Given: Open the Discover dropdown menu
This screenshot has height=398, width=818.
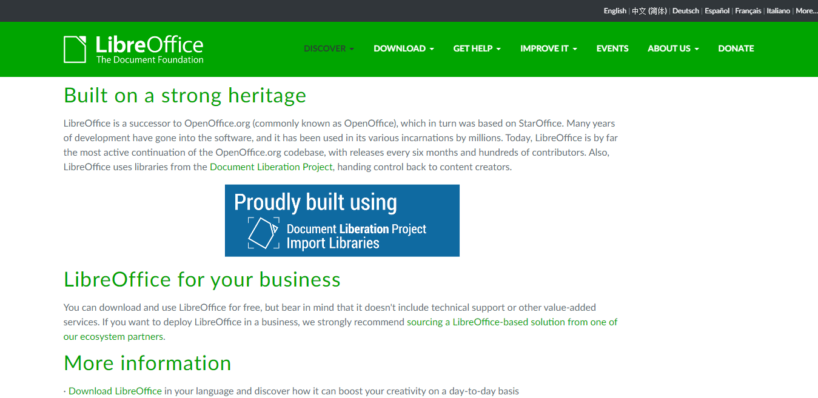Looking at the screenshot, I should (x=329, y=48).
